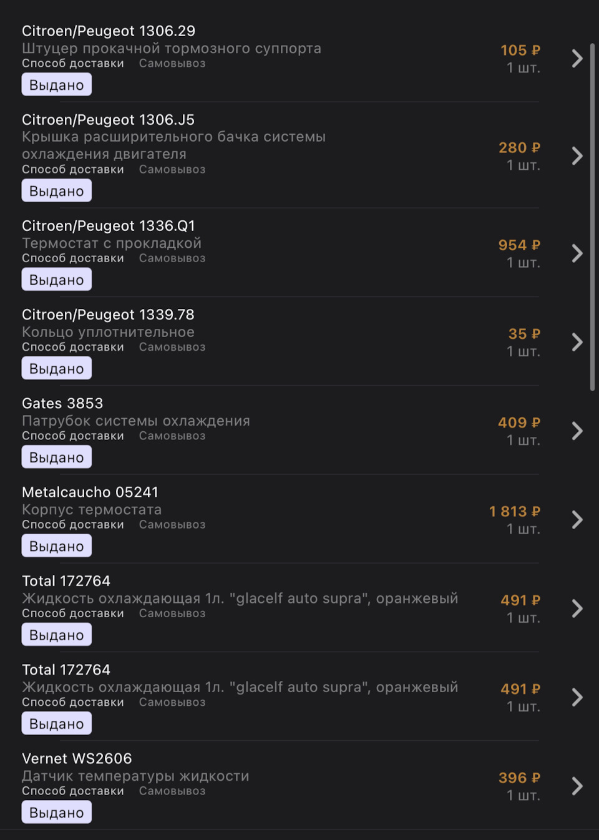Click the vertical scrollbar thumb
This screenshot has height=840, width=599.
pos(592,217)
